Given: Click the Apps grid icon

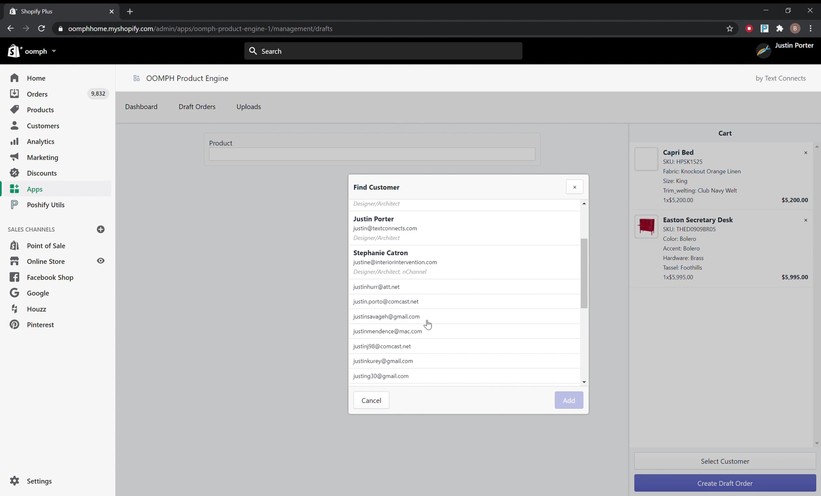Looking at the screenshot, I should tap(14, 189).
